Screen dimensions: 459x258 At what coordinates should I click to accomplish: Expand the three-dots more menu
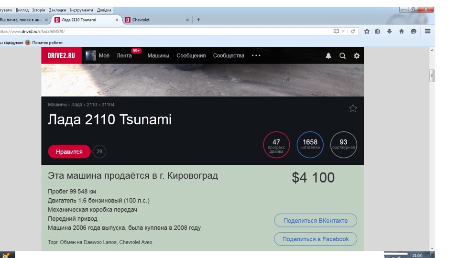[256, 55]
